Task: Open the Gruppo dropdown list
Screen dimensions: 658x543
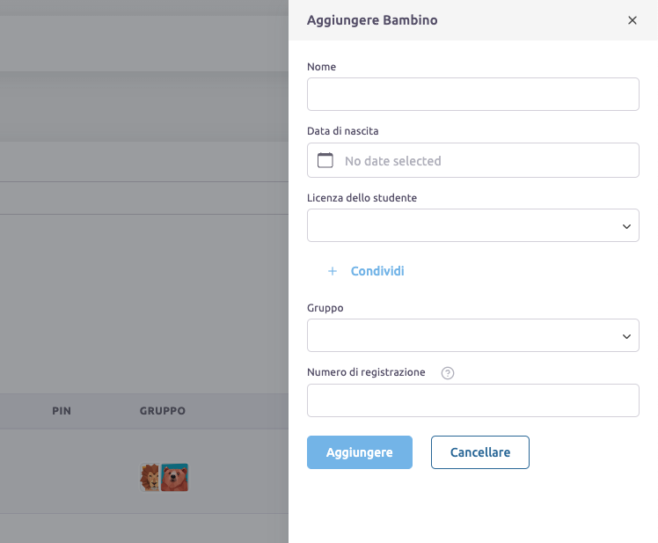Action: click(x=472, y=335)
